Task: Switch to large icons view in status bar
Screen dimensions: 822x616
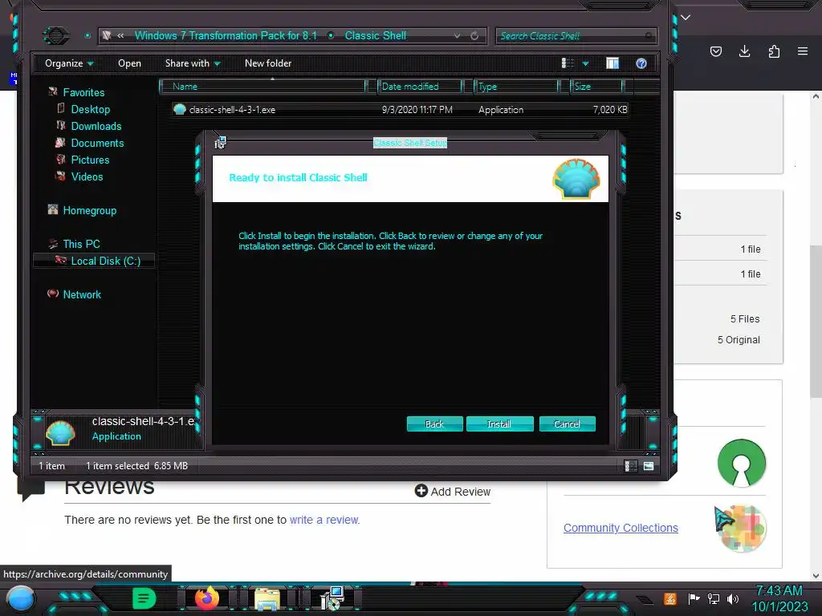Action: point(649,466)
